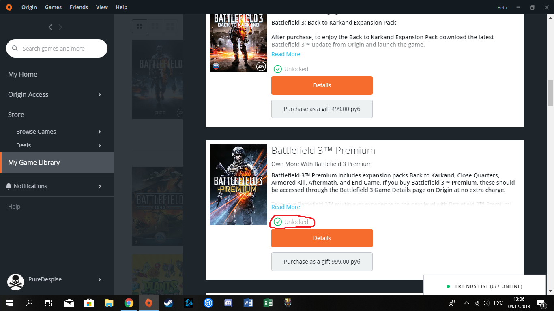Viewport: 554px width, 311px height.
Task: Select Battlefield 1942 tile in library
Action: point(157,206)
